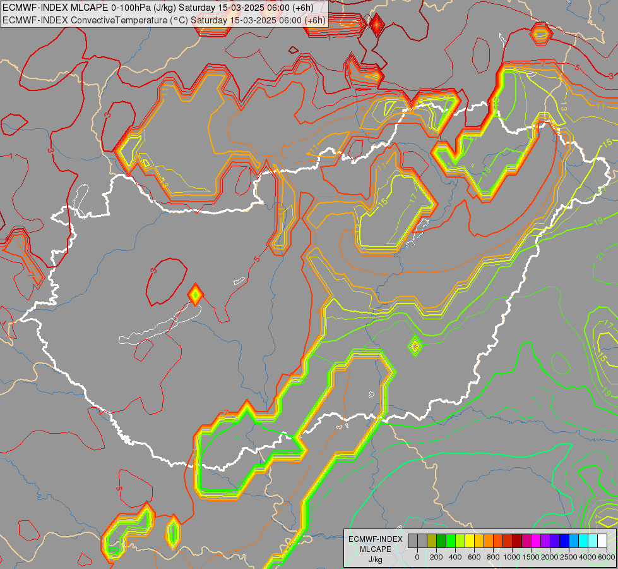Click the legend value label 2000
The width and height of the screenshot is (618, 569).
pyautogui.click(x=550, y=557)
